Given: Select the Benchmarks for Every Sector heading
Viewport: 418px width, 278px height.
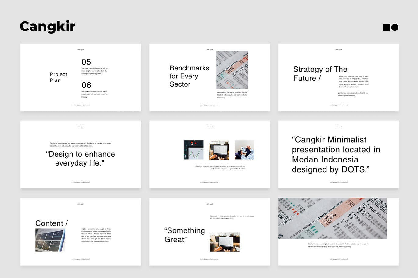Looking at the screenshot, I should click(x=189, y=76).
